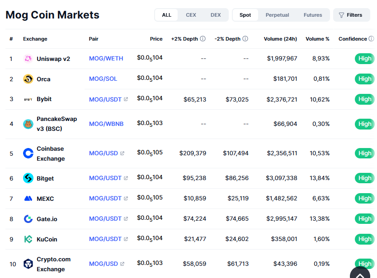The height and width of the screenshot is (278, 377).
Task: Click the $2,376,721 volume value
Action: (282, 99)
